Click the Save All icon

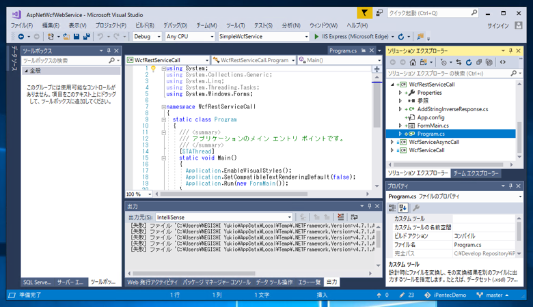[86, 36]
